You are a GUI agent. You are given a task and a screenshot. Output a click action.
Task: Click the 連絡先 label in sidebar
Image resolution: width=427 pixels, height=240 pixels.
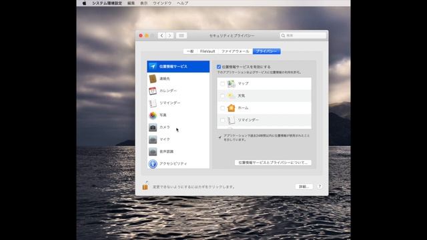[x=165, y=79]
